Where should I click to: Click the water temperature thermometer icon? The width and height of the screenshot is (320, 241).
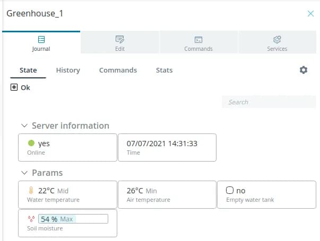click(x=31, y=191)
